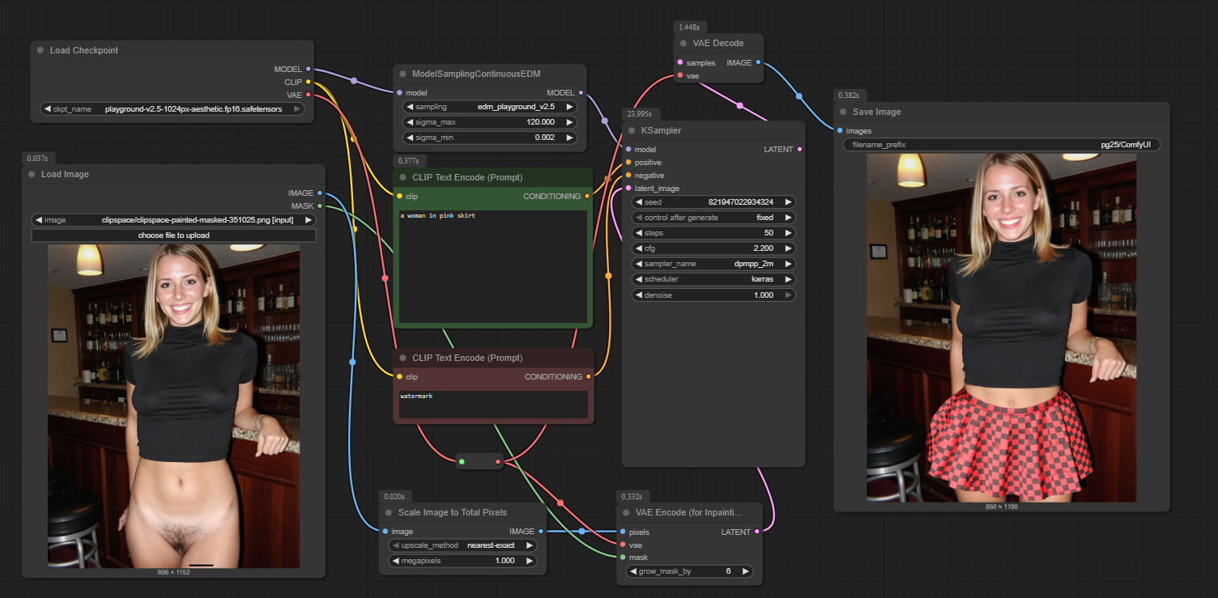1218x598 pixels.
Task: Click the LATENT output port on KSampler
Action: [800, 150]
